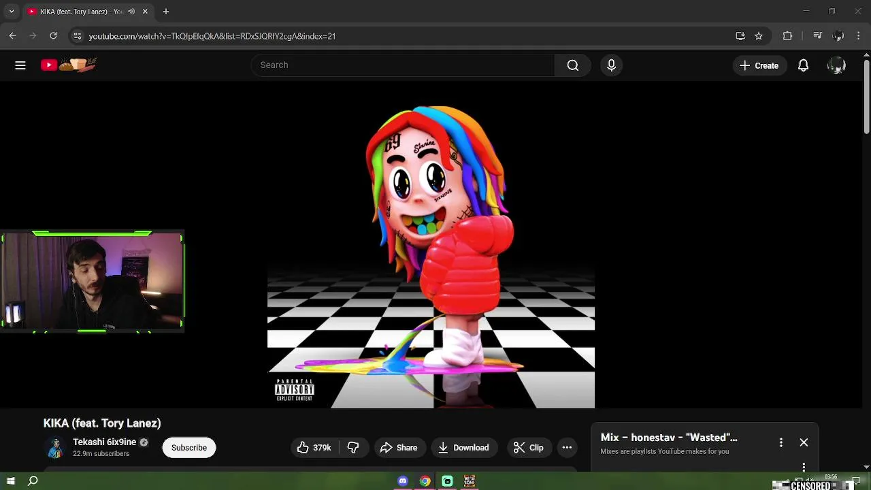Click the search magnifier button

573,65
